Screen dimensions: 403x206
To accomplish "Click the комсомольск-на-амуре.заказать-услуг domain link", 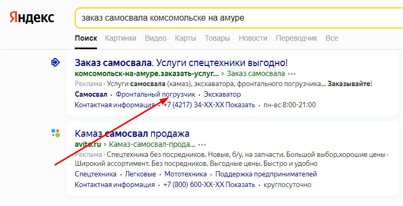I will tap(147, 74).
